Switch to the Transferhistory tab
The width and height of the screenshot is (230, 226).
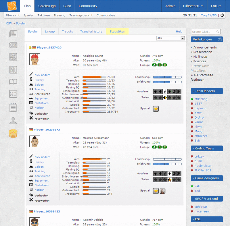coord(91,32)
